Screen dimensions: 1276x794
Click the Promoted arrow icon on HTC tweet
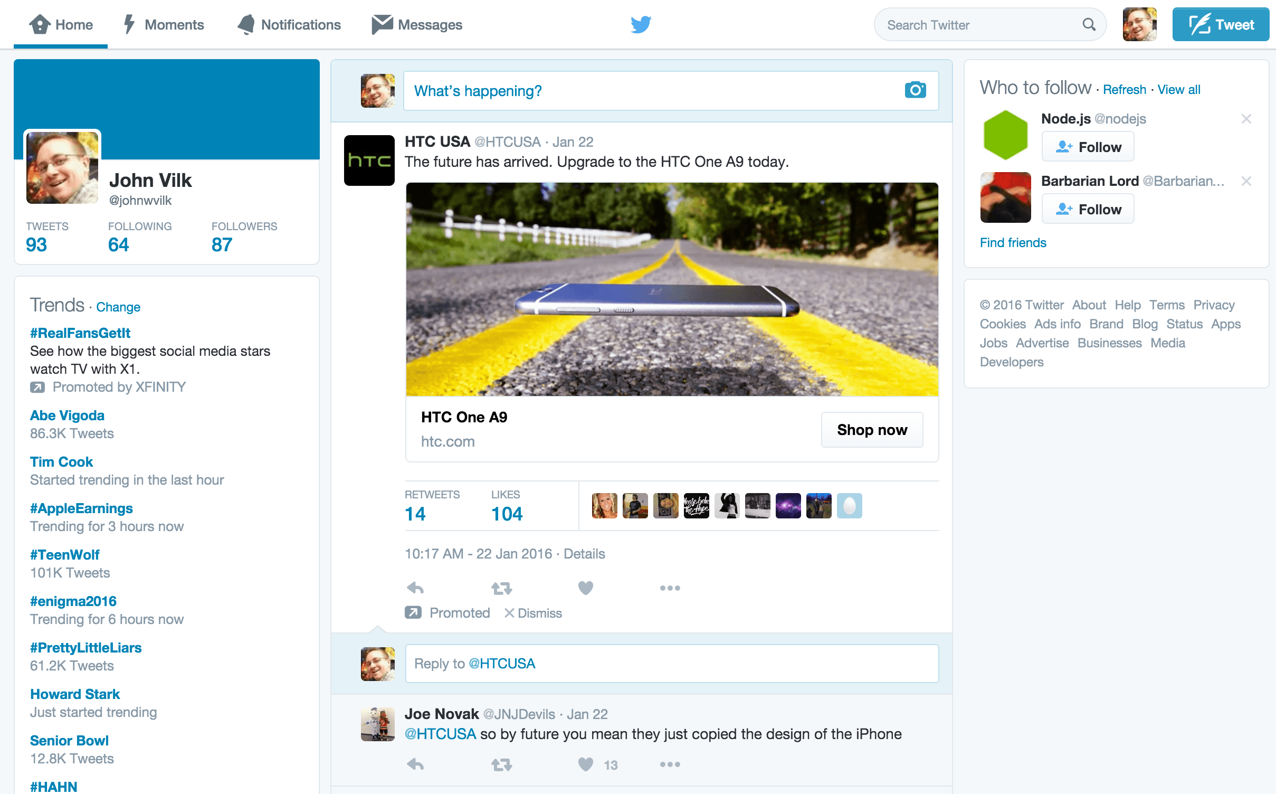413,612
